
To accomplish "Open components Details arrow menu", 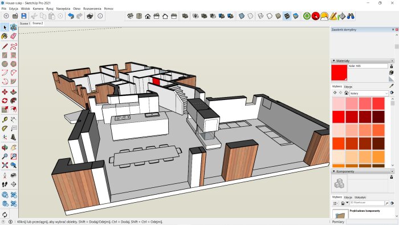I will (392, 203).
